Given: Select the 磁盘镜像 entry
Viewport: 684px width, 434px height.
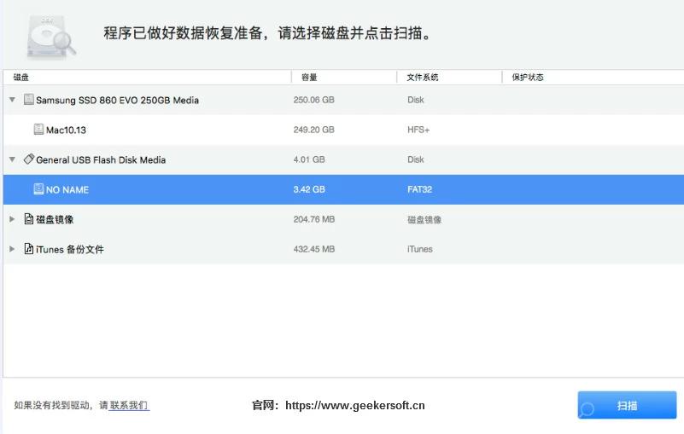Looking at the screenshot, I should coord(343,219).
